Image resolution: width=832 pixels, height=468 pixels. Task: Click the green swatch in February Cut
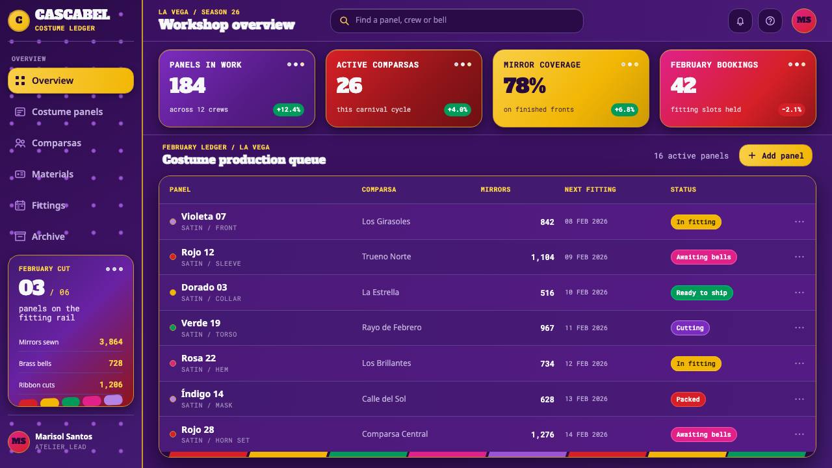(71, 402)
